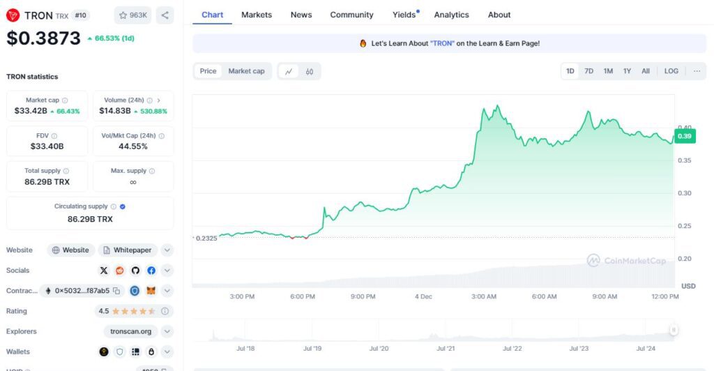Click the blue shield icon in Contracts row

click(135, 290)
